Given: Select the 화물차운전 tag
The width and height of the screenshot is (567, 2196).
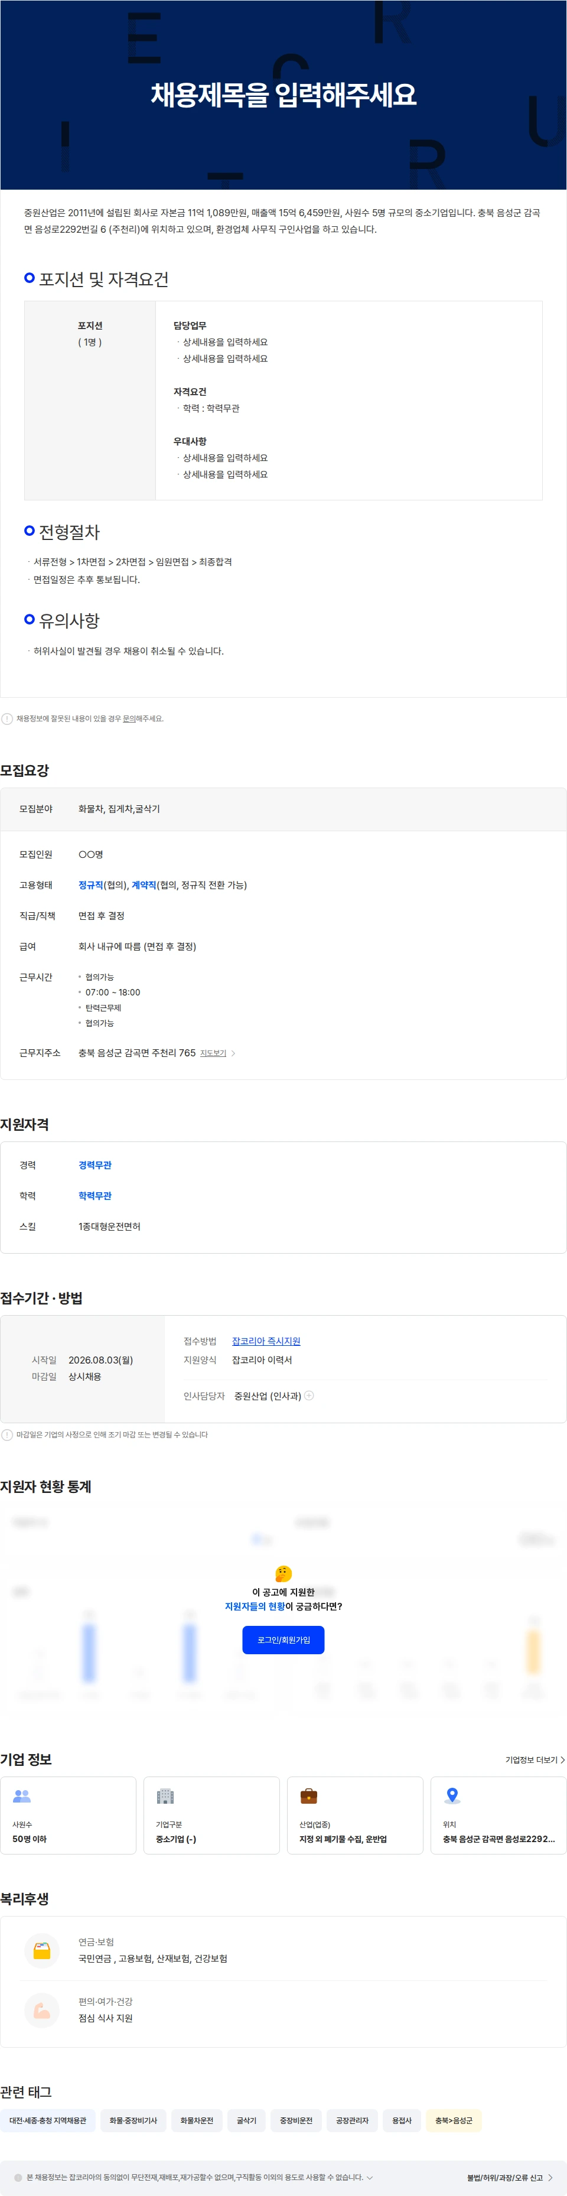Looking at the screenshot, I should 197,2120.
